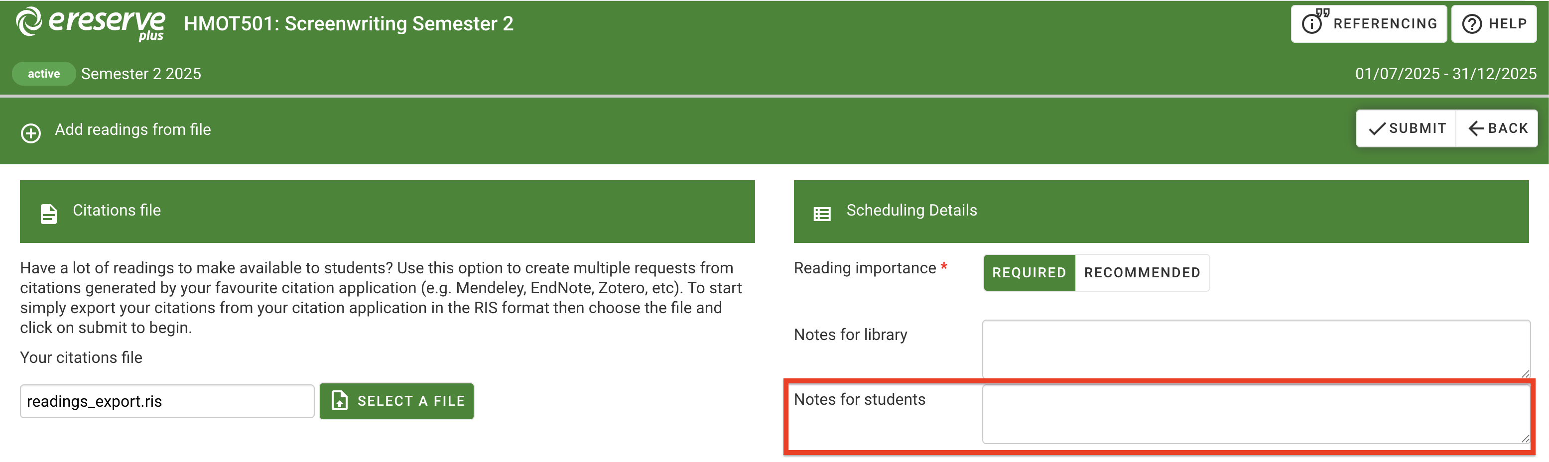Click the Help question mark icon
This screenshot has width=1549, height=462.
tap(1471, 24)
